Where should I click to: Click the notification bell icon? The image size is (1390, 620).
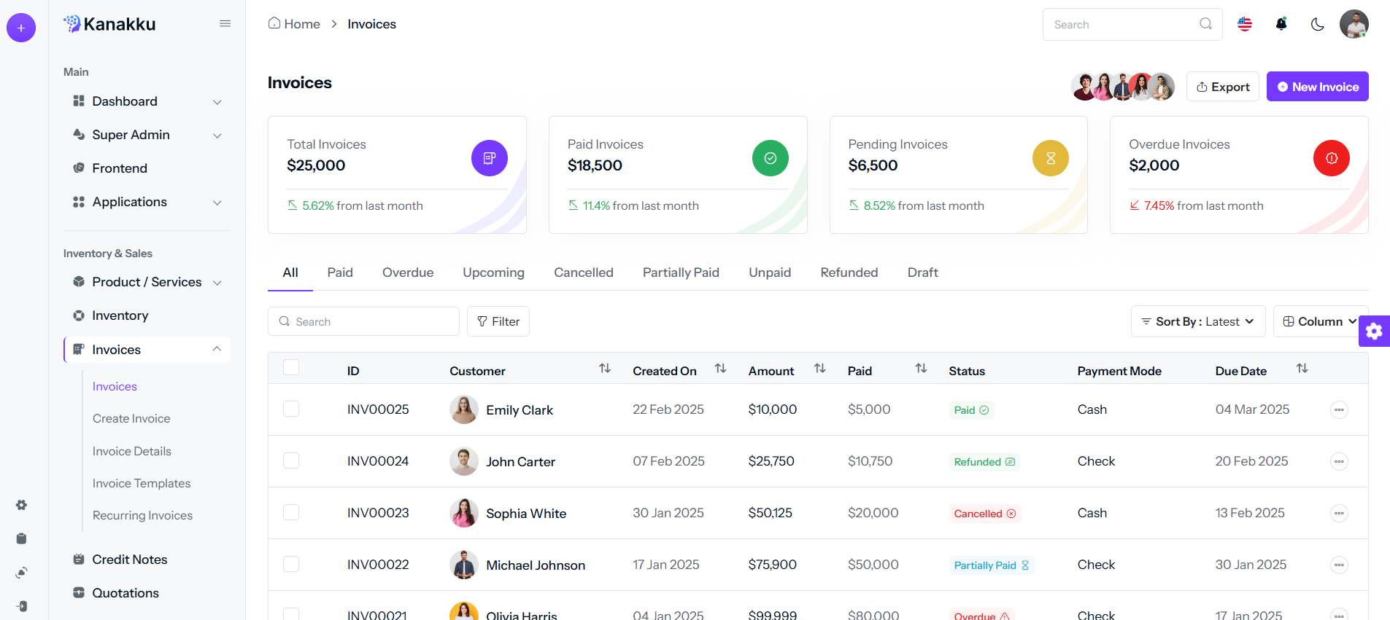coord(1281,24)
